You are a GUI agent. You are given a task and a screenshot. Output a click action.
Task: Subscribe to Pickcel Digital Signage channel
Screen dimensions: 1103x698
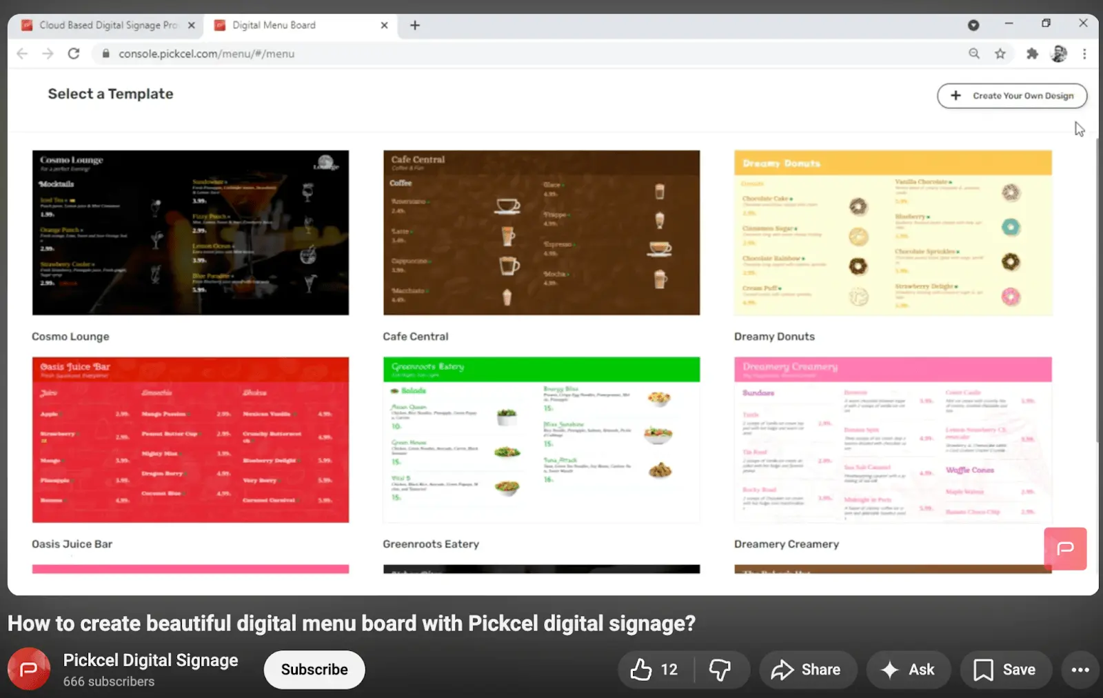314,670
